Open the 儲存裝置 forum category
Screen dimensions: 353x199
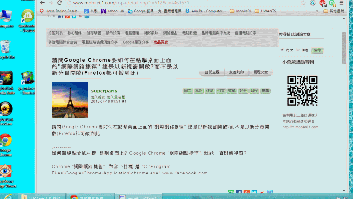point(94,33)
